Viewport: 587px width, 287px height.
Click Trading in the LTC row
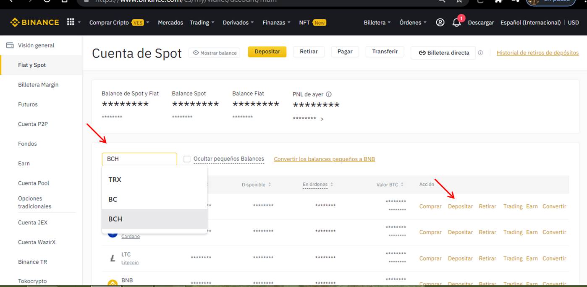coord(513,258)
